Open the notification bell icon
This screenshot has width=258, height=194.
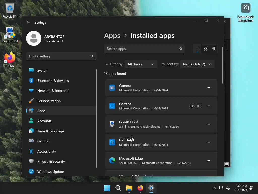(x=251, y=188)
